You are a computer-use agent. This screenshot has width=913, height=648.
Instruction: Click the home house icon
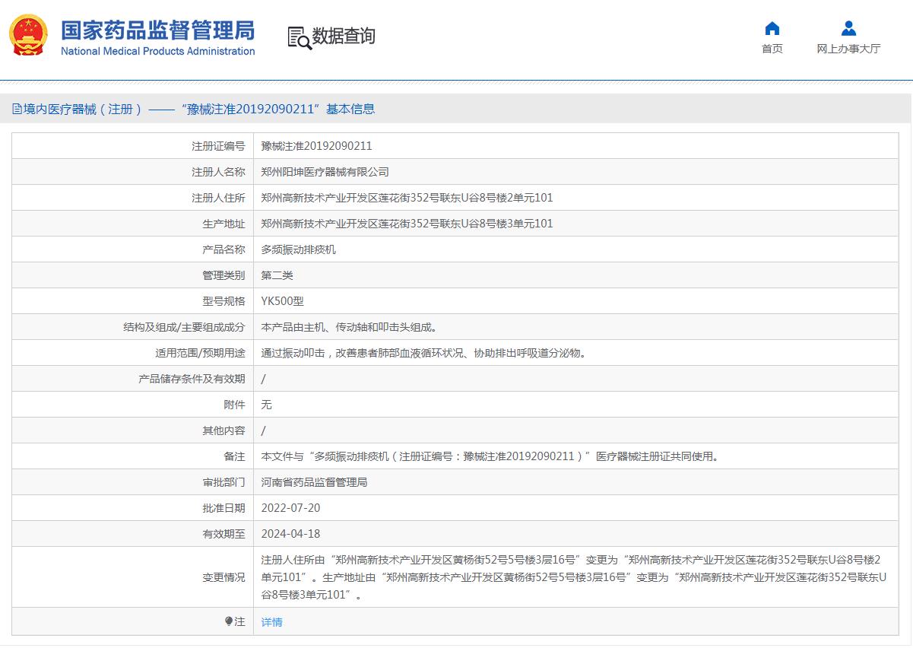tap(772, 29)
